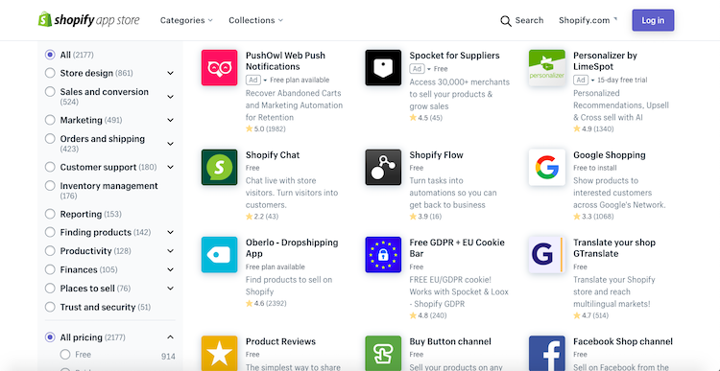Select the All categories radio button
The height and width of the screenshot is (371, 720).
pos(50,55)
